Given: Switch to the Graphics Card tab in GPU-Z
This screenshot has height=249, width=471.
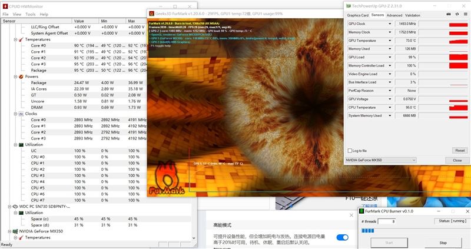Looking at the screenshot, I should pos(357,15).
